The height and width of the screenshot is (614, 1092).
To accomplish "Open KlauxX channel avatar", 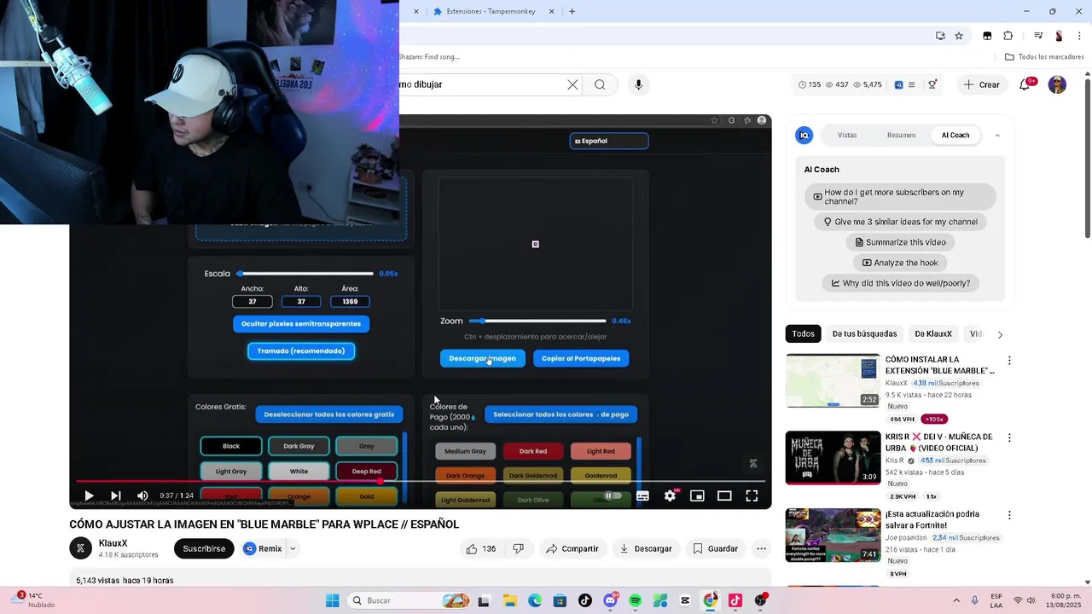I will [x=80, y=548].
